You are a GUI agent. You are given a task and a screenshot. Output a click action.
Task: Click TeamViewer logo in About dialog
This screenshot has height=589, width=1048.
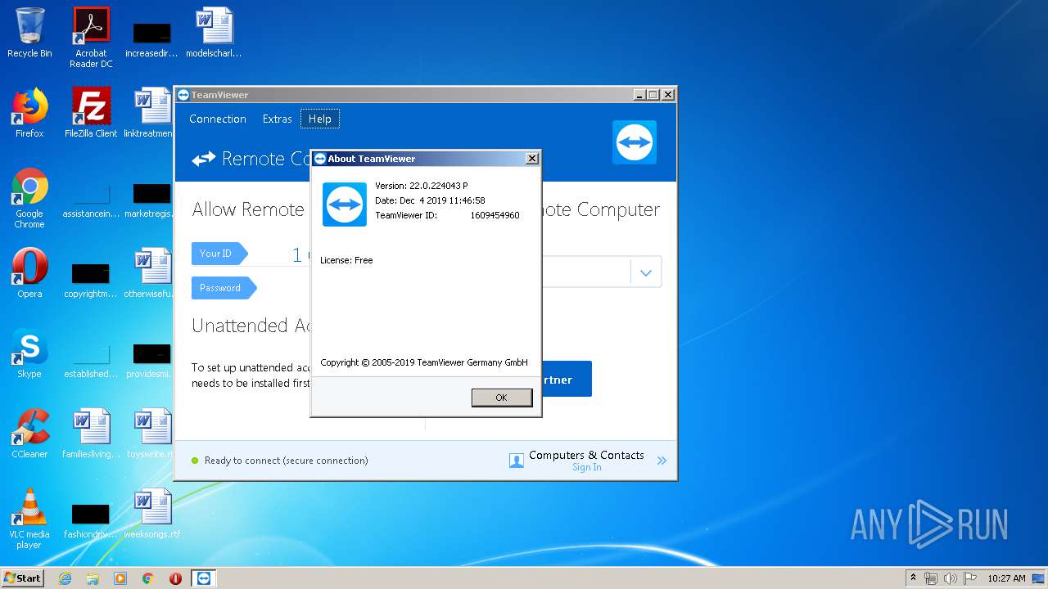point(345,204)
